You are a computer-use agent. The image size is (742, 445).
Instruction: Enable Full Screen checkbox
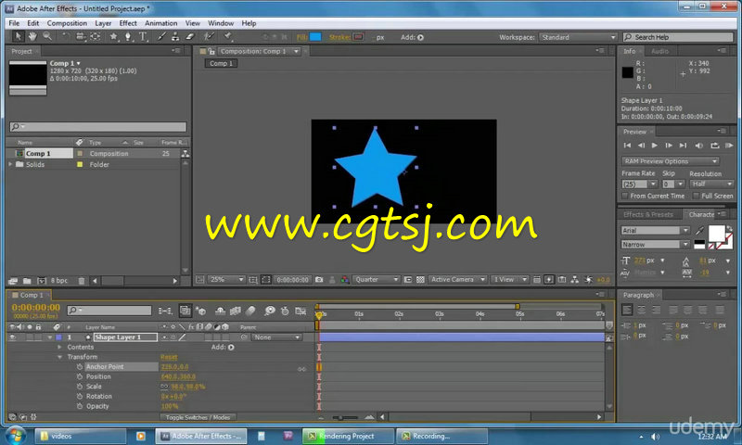696,196
